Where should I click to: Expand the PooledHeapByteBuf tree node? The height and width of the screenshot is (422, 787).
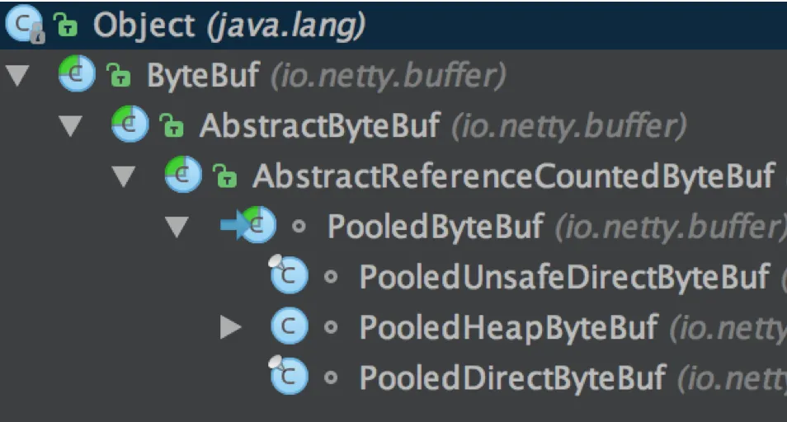(231, 327)
